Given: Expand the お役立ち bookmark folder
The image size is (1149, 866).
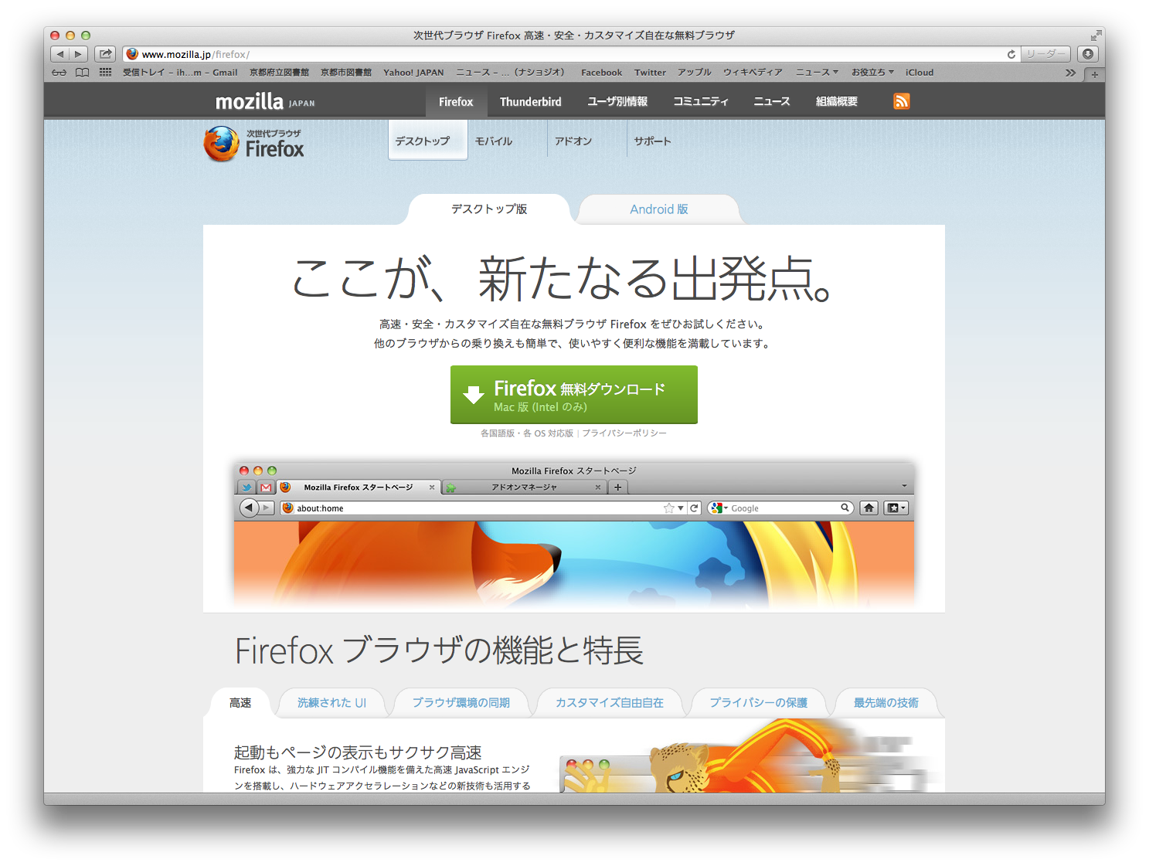Looking at the screenshot, I should (872, 73).
